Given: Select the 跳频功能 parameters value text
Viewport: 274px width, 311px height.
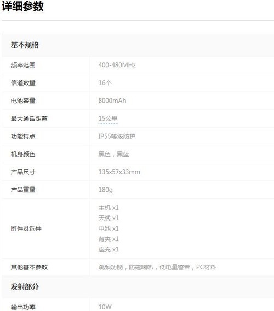Looking at the screenshot, I should pyautogui.click(x=157, y=267).
